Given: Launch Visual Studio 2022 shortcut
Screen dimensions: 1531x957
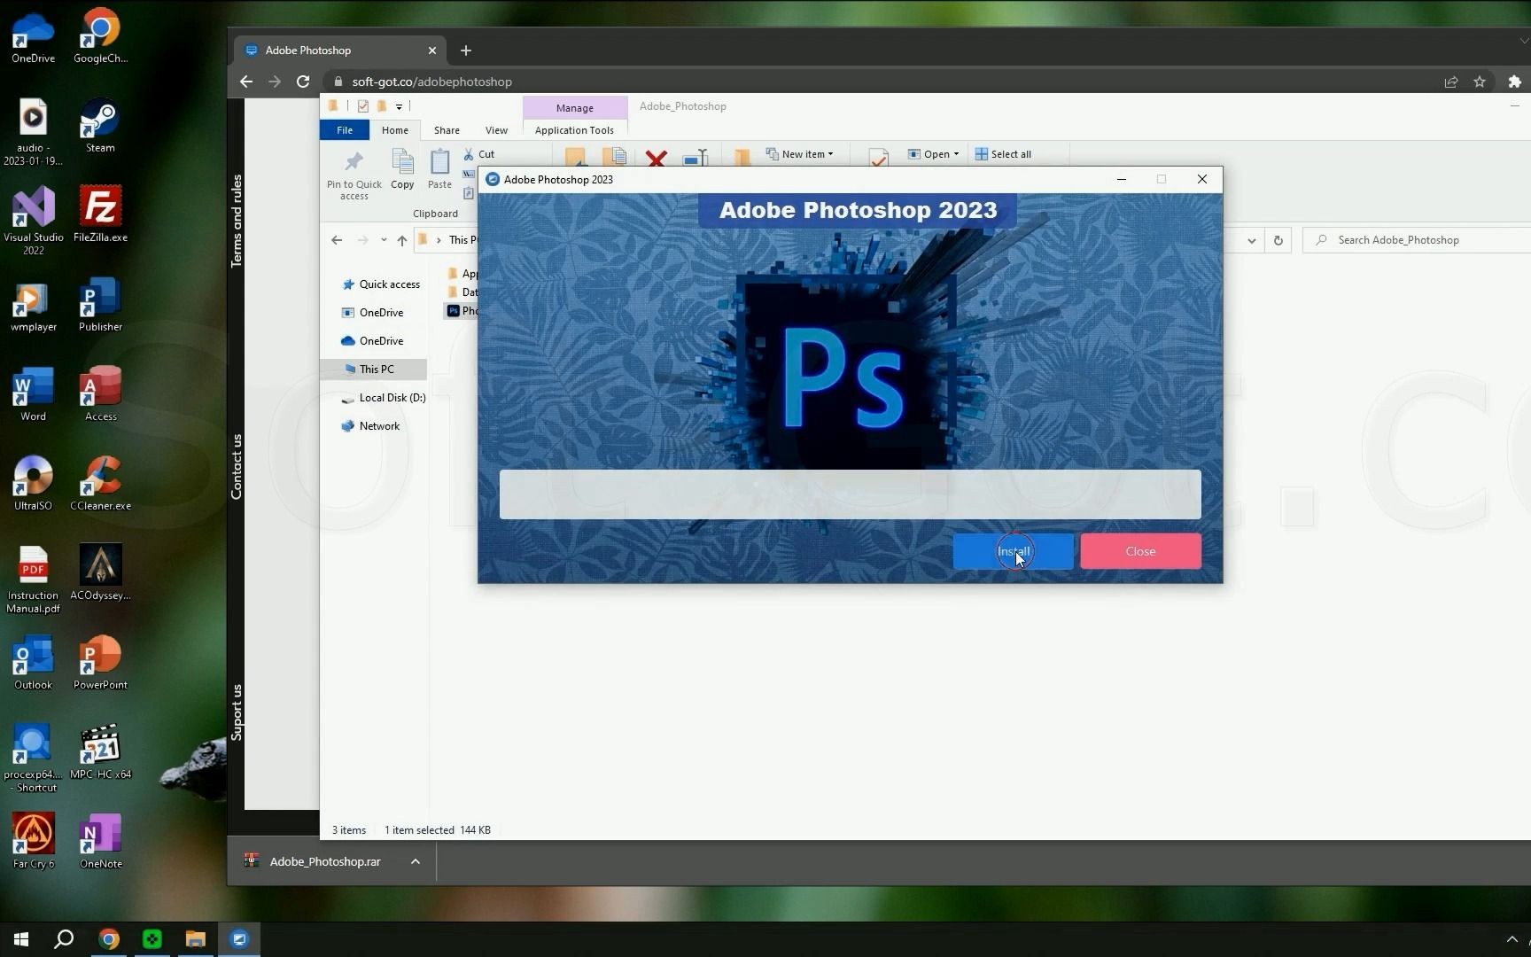Looking at the screenshot, I should (33, 221).
